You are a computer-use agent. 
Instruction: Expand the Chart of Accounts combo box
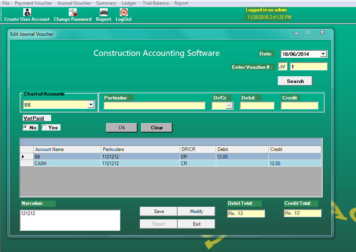click(91, 105)
